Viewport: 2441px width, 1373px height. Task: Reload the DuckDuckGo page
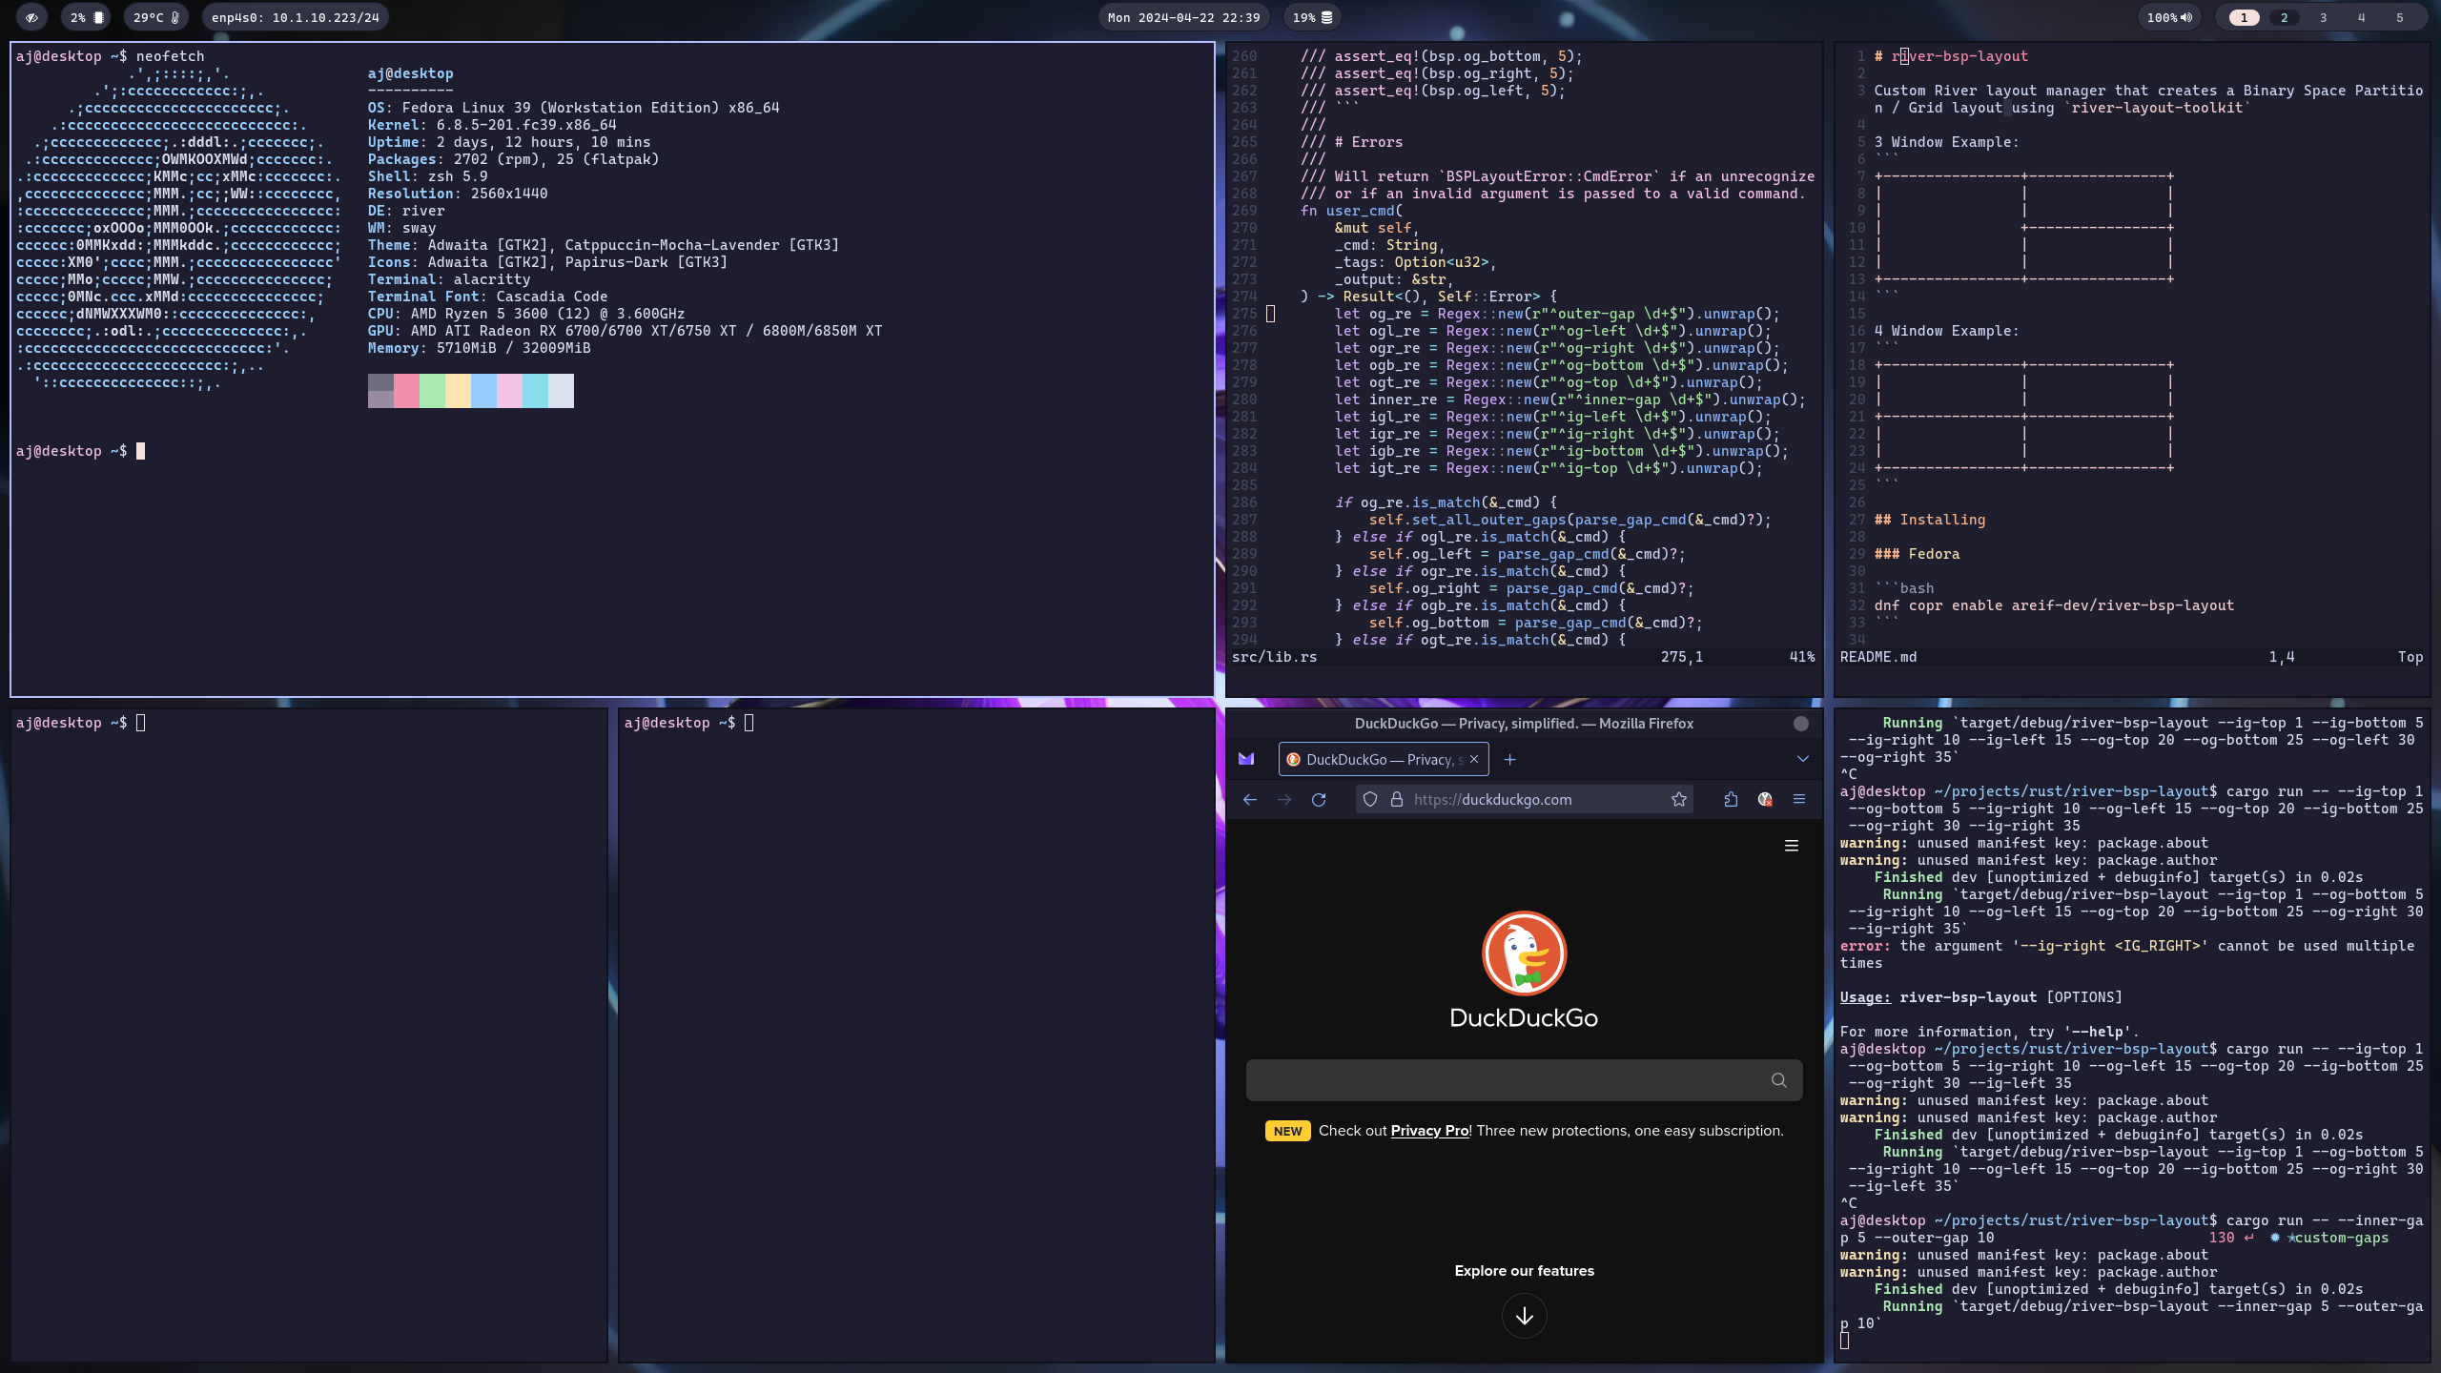(1319, 800)
